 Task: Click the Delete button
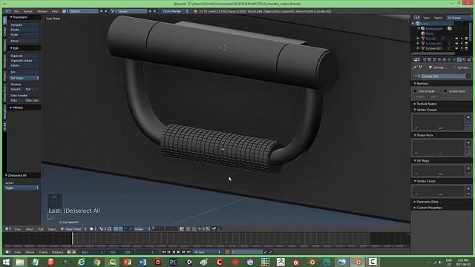pyautogui.click(x=24, y=66)
